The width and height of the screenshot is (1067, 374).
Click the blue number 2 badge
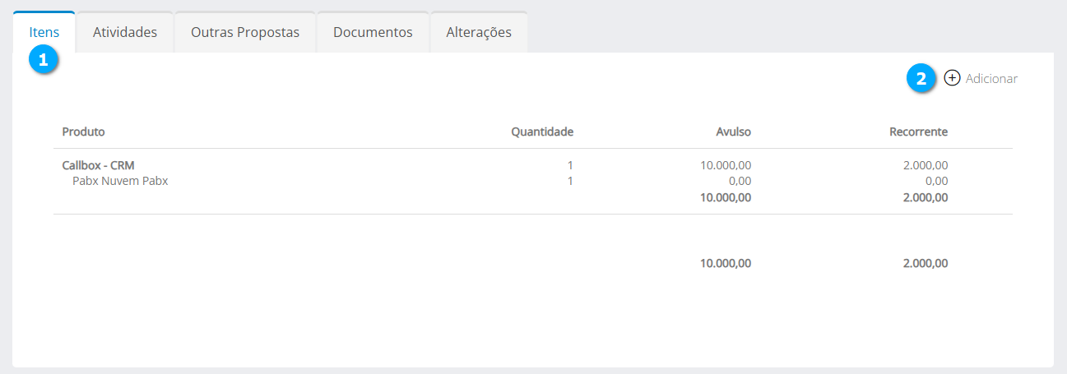click(921, 79)
